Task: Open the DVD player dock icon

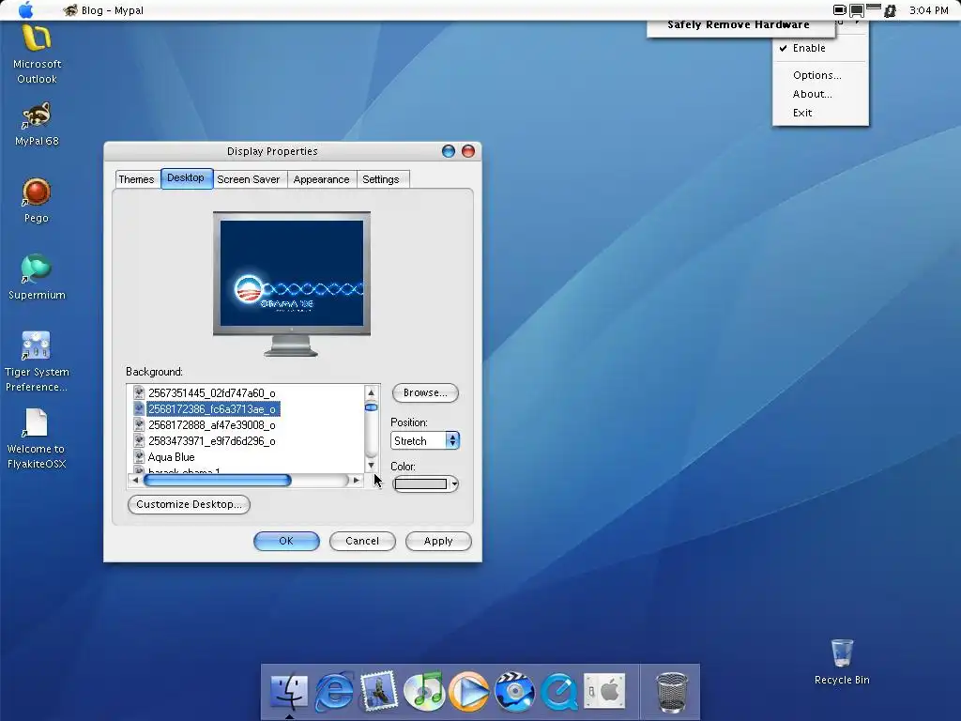Action: pyautogui.click(x=514, y=691)
